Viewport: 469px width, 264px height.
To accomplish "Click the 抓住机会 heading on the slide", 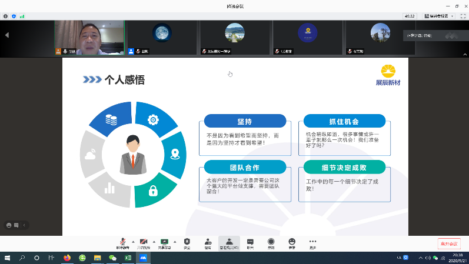I will tap(344, 121).
